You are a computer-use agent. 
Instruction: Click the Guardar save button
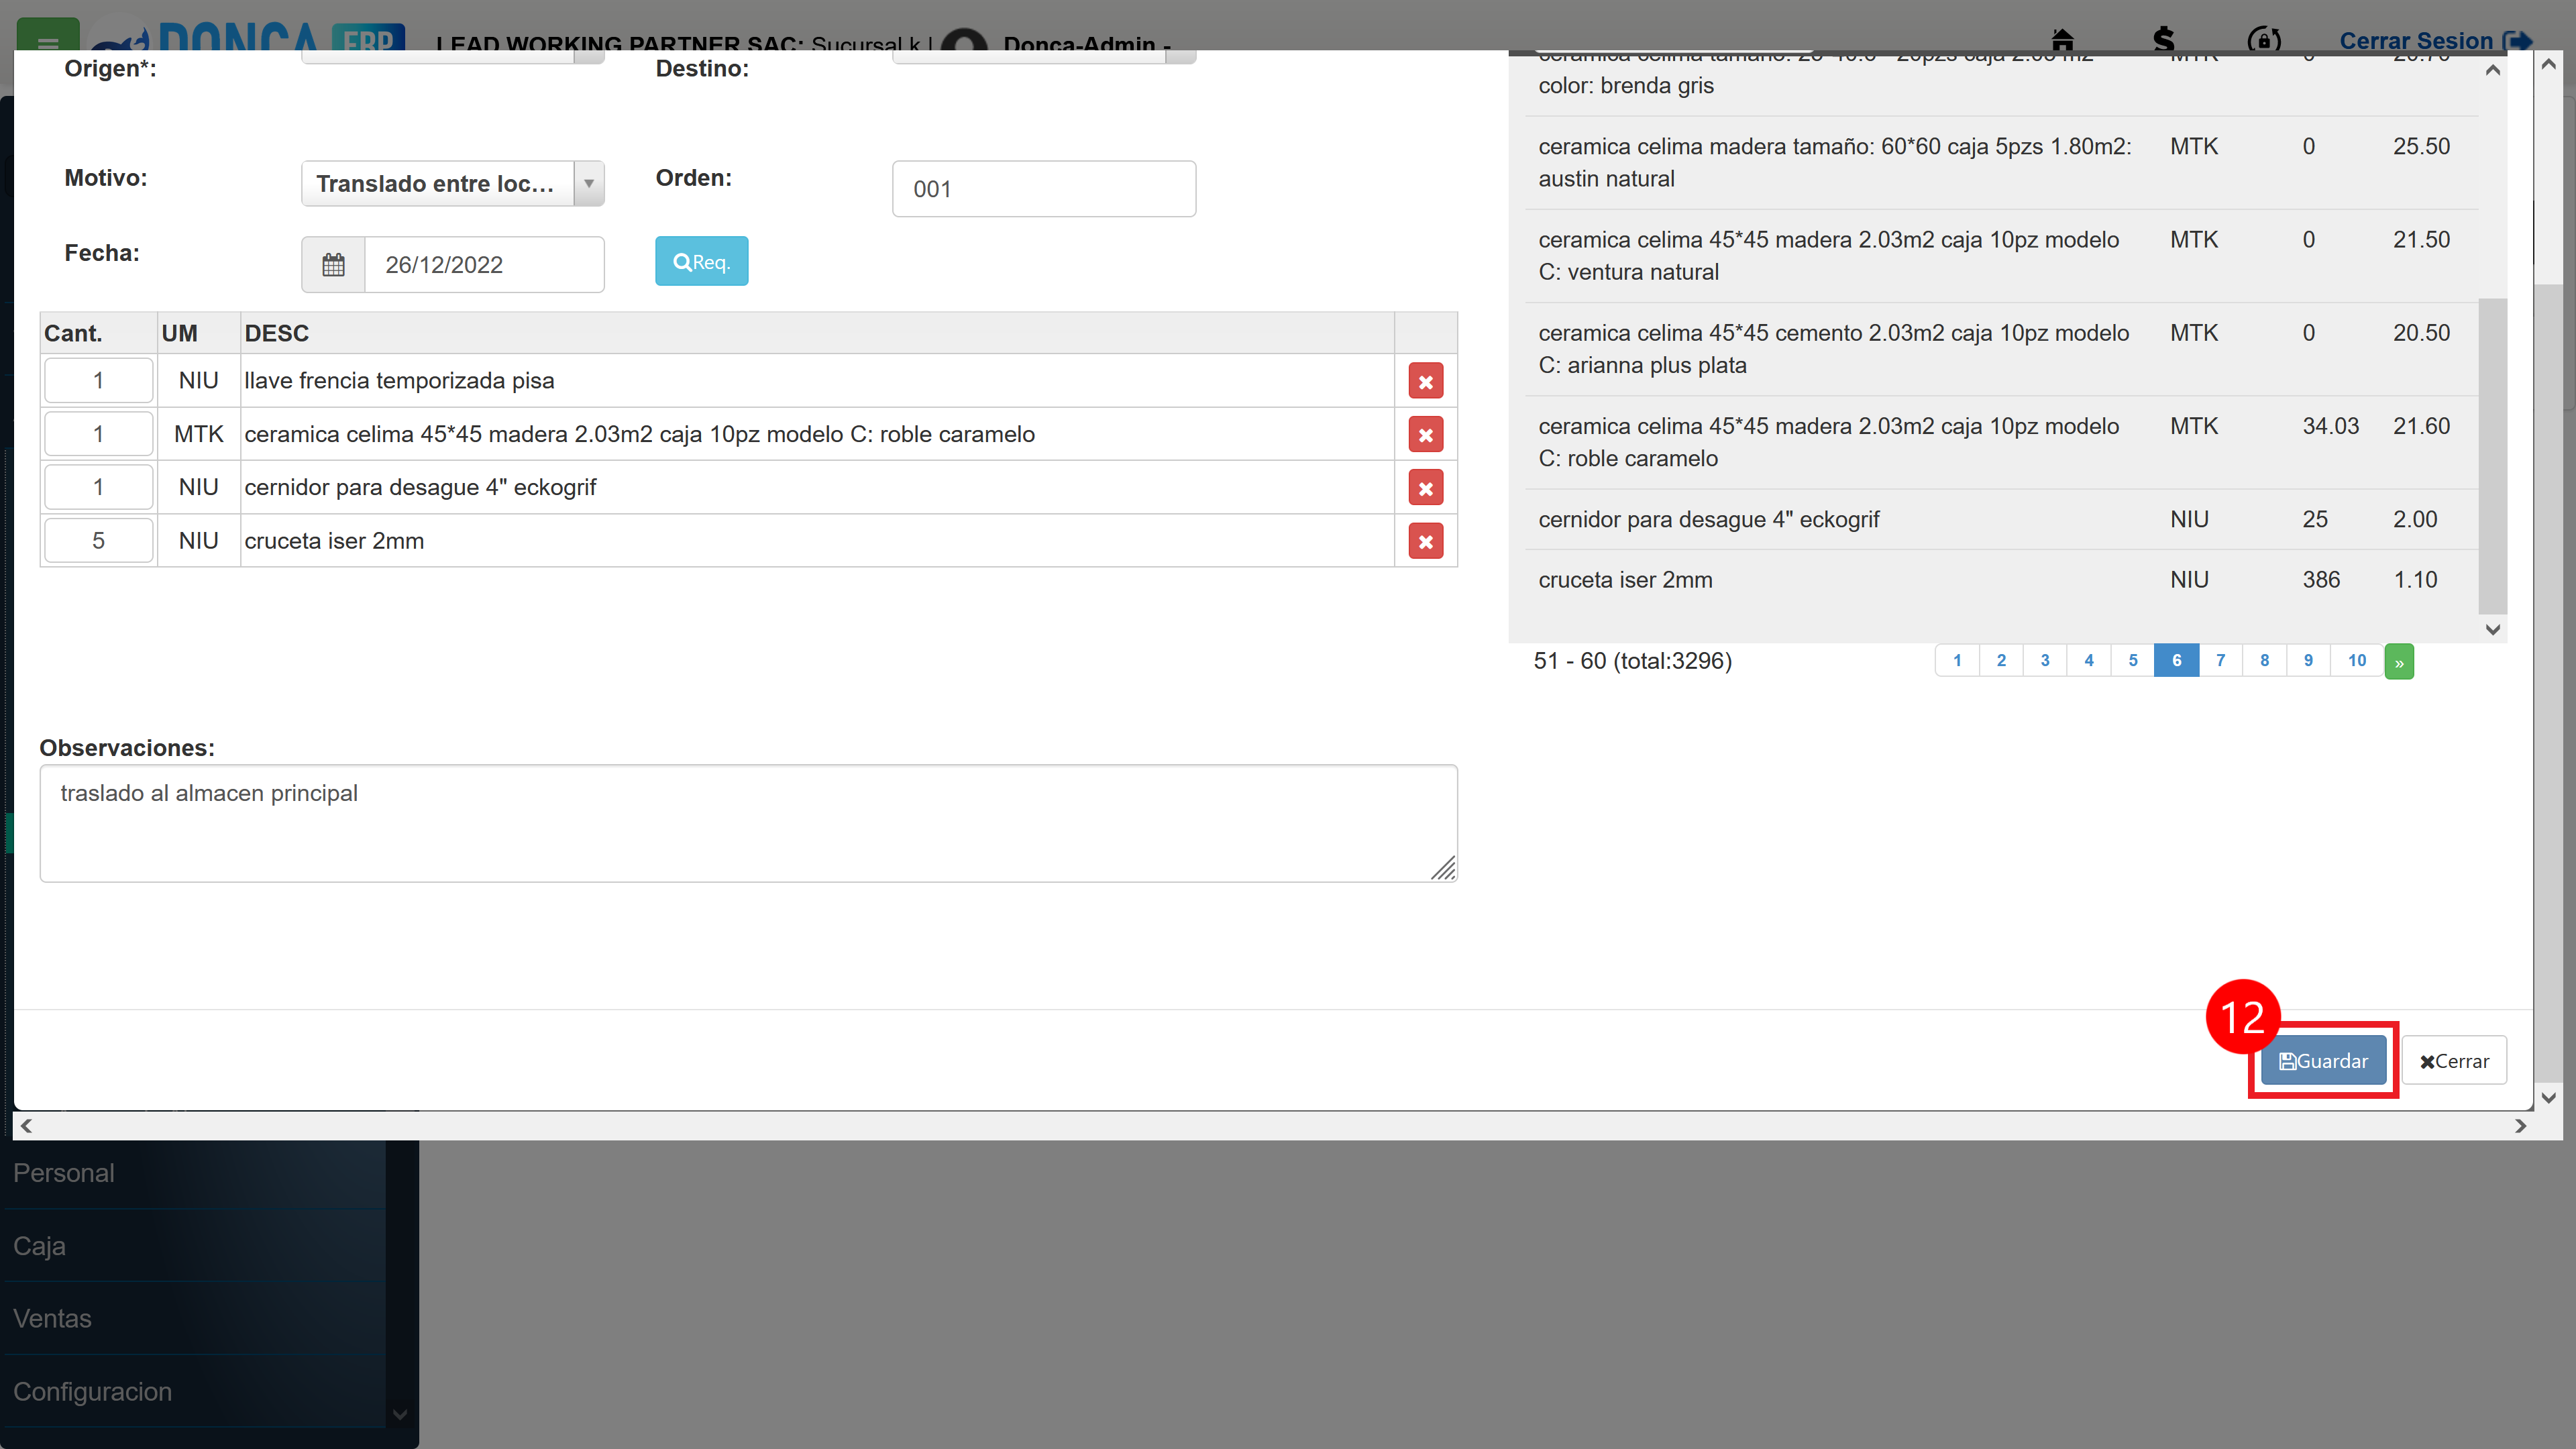[x=2323, y=1061]
